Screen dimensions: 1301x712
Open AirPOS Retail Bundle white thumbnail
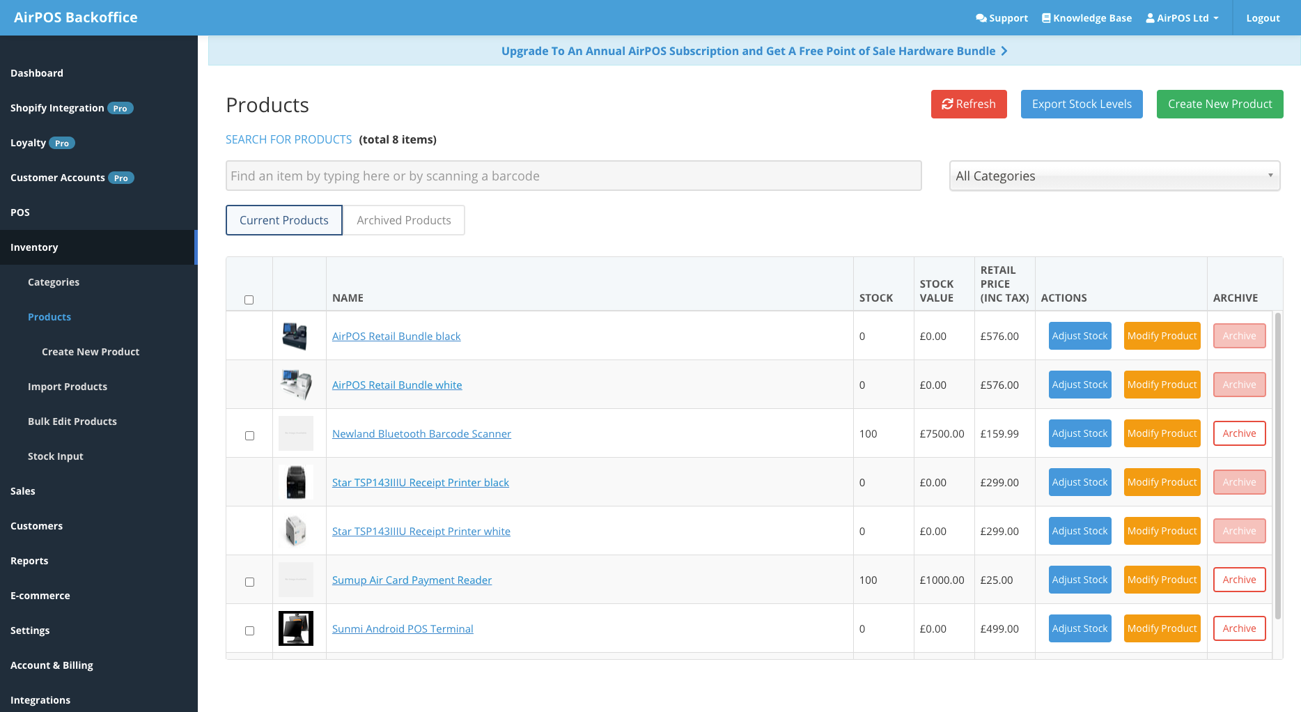(295, 385)
